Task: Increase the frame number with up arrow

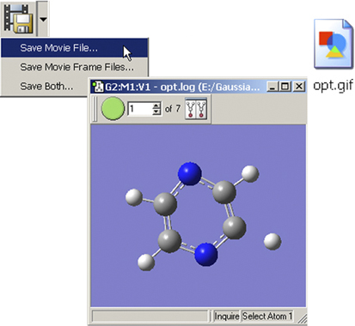Action: pos(156,106)
